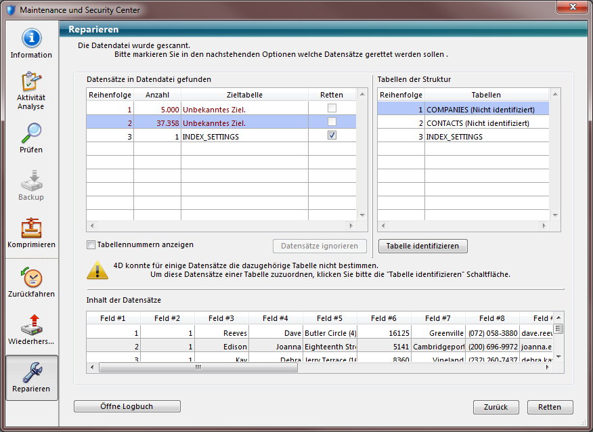Viewport: 593px width, 432px height.
Task: Click the Öffne Logbuch button
Action: pyautogui.click(x=127, y=406)
